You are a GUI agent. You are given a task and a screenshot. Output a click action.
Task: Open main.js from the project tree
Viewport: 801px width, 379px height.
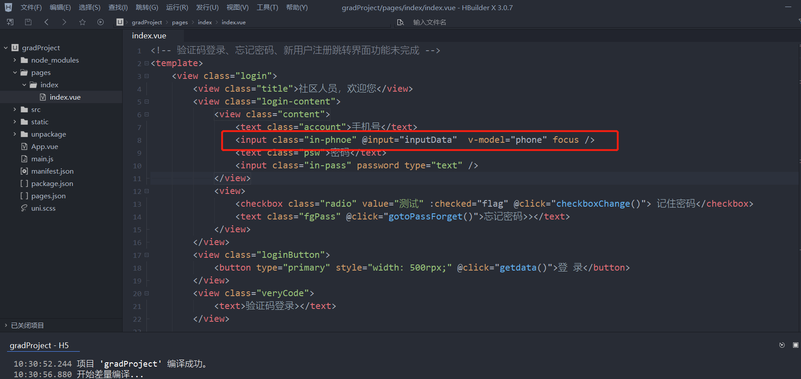tap(42, 159)
